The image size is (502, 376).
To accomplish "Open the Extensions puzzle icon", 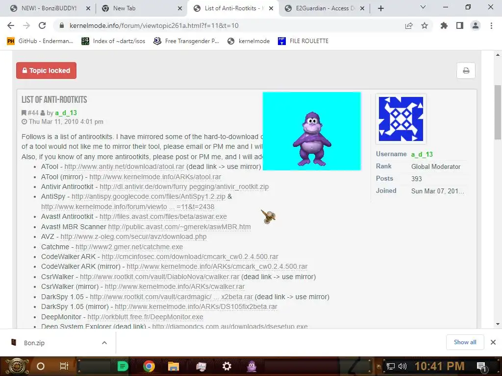I will (444, 25).
